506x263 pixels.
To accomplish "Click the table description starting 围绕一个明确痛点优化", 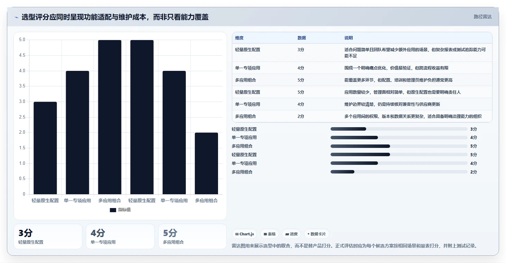I will click(397, 68).
